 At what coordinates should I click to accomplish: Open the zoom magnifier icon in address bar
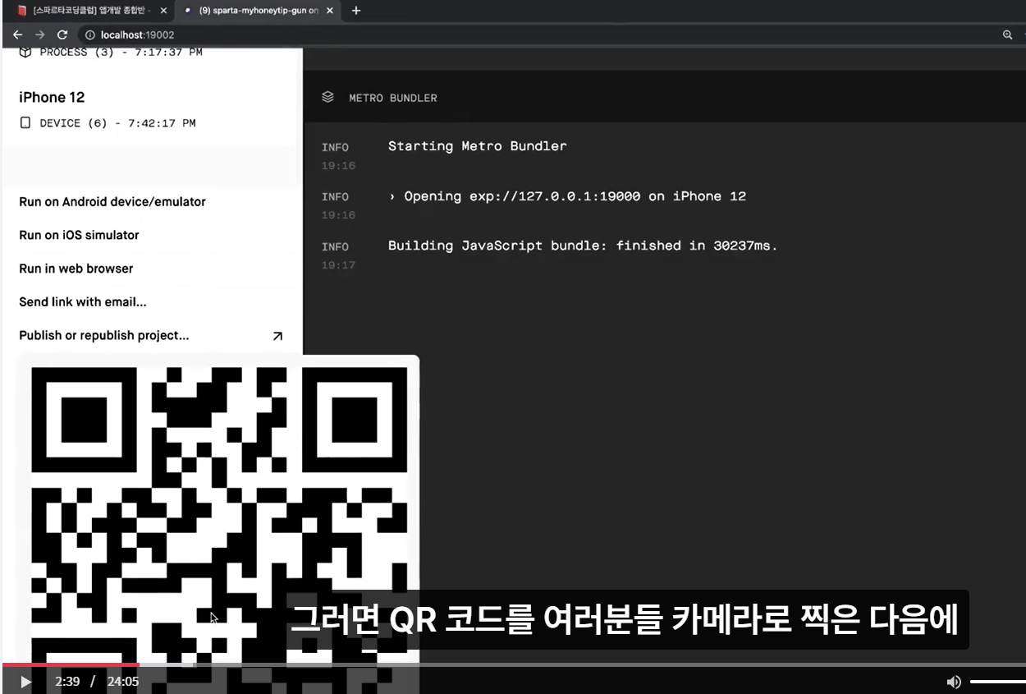1008,35
